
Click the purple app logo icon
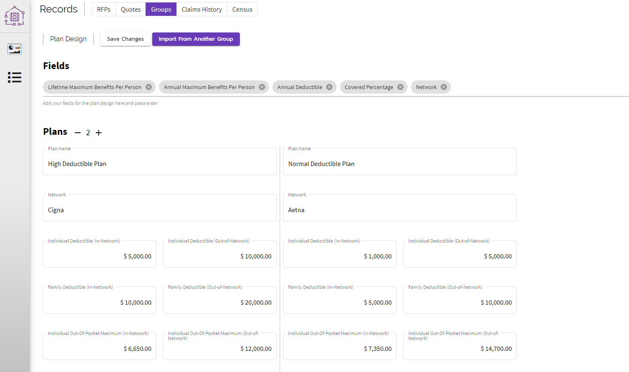[x=15, y=16]
